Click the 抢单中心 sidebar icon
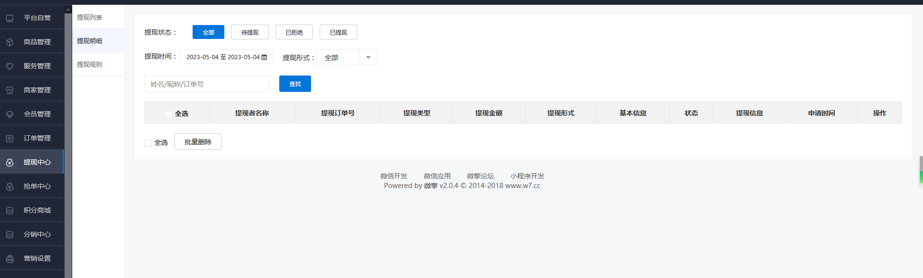The width and height of the screenshot is (923, 278). coord(10,186)
